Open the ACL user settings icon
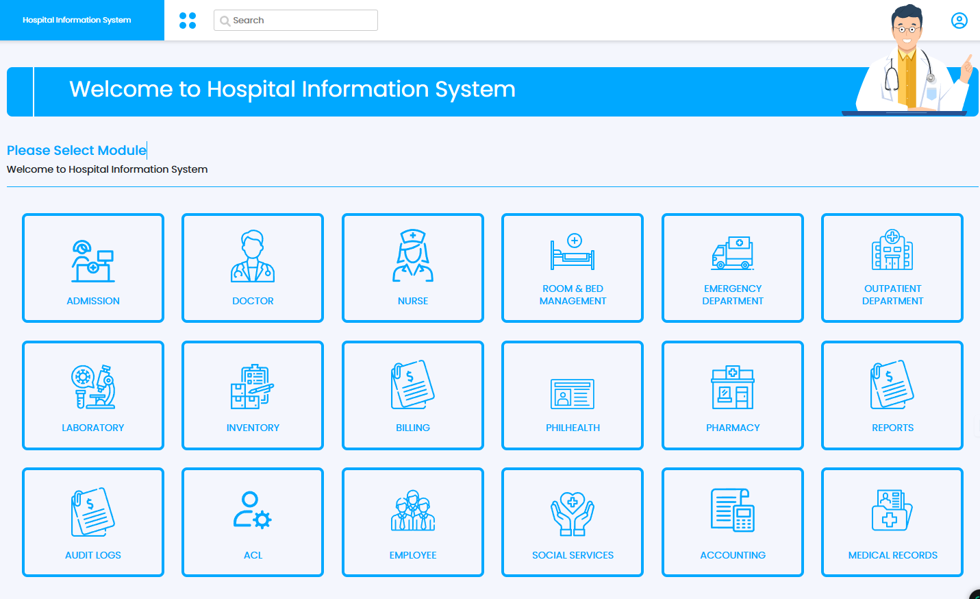Screen dimensions: 980x599 click(x=253, y=511)
